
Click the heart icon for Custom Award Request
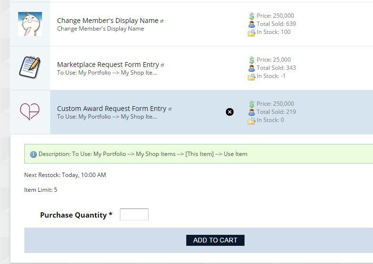pos(30,111)
